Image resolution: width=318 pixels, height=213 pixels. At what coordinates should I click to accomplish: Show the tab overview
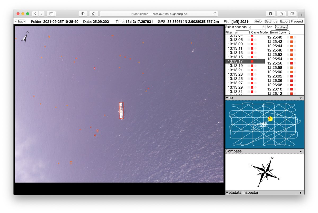point(292,14)
